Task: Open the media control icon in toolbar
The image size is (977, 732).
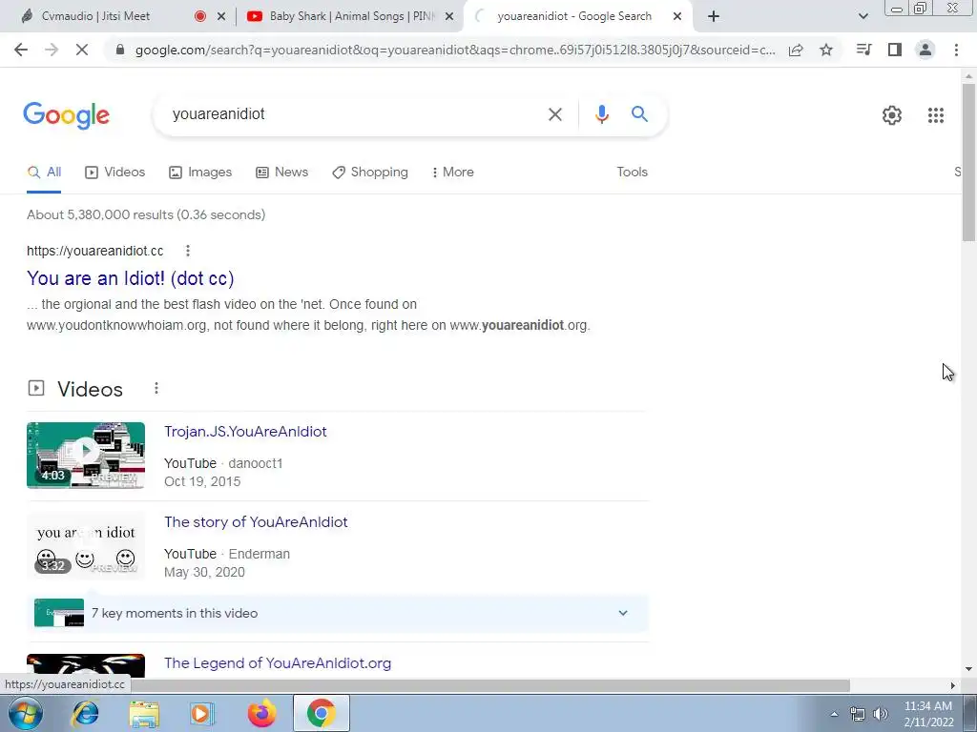Action: tap(863, 50)
